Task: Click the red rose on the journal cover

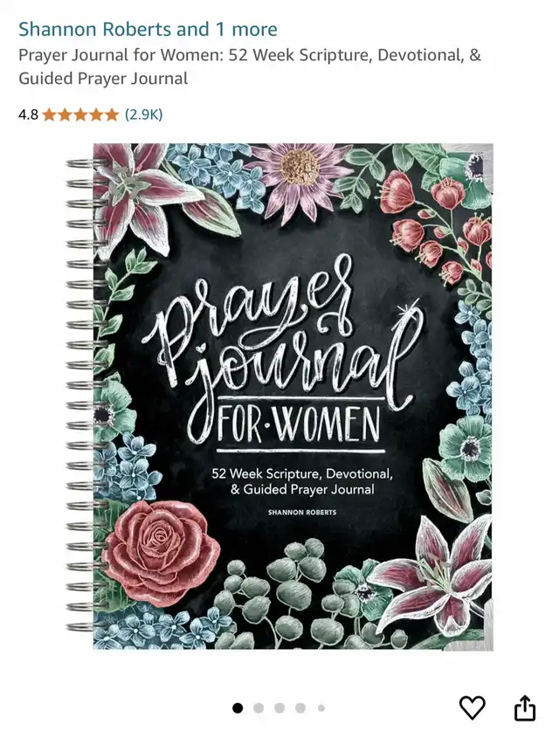Action: point(161,553)
